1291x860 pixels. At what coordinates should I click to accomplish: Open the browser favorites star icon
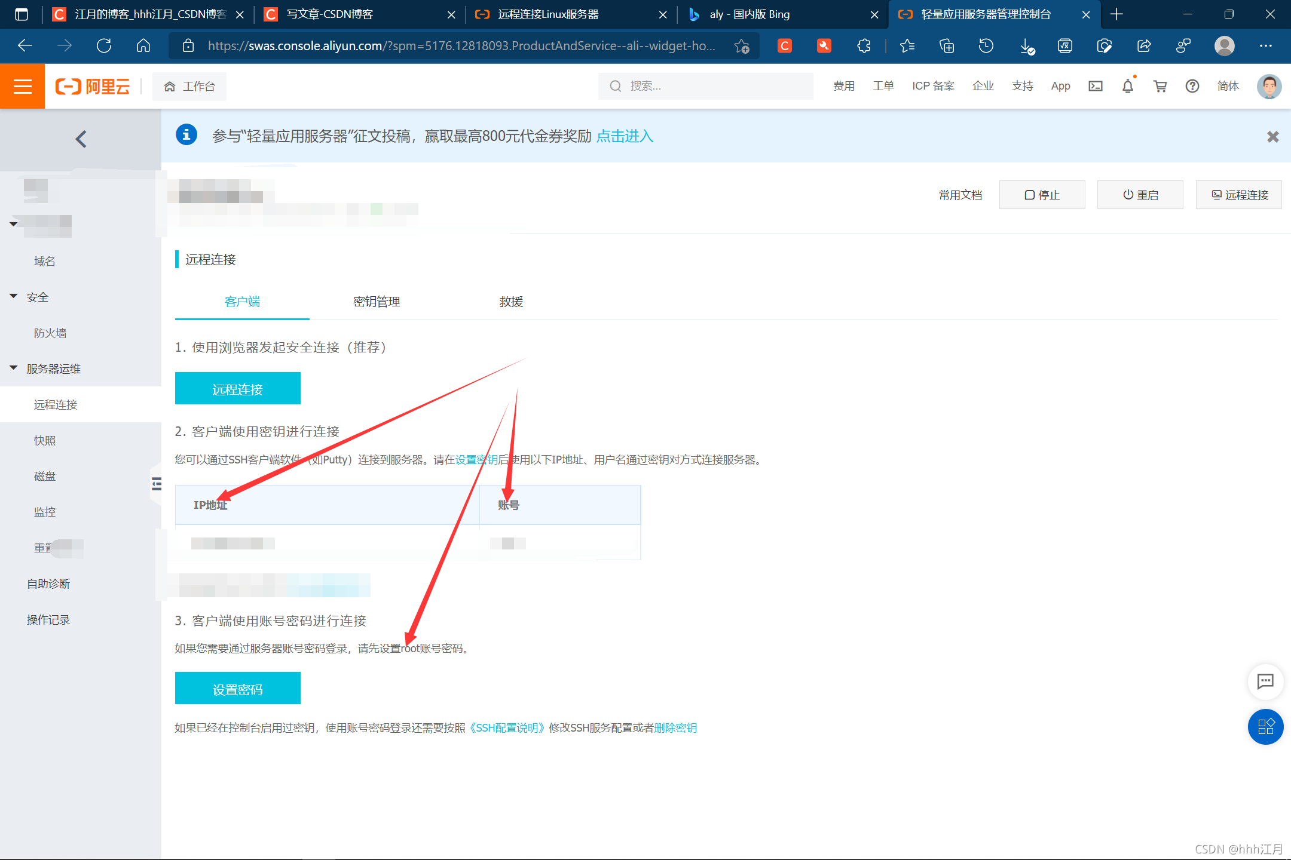click(x=907, y=46)
